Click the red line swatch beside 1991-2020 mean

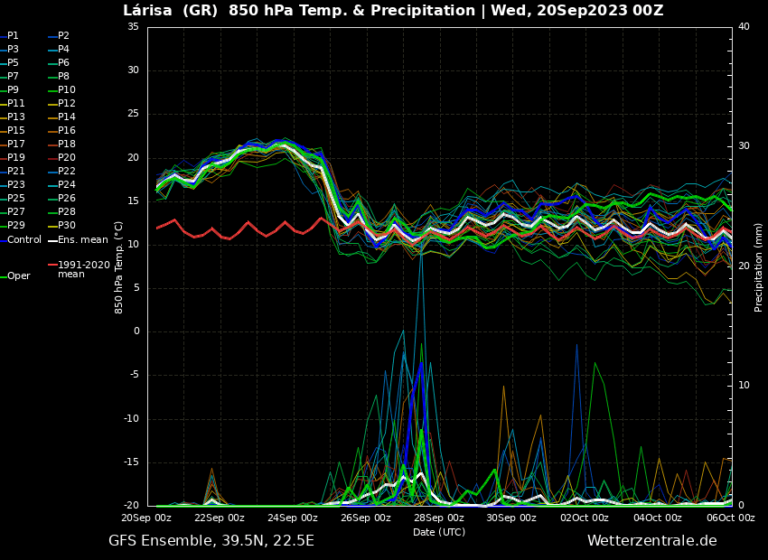point(52,266)
